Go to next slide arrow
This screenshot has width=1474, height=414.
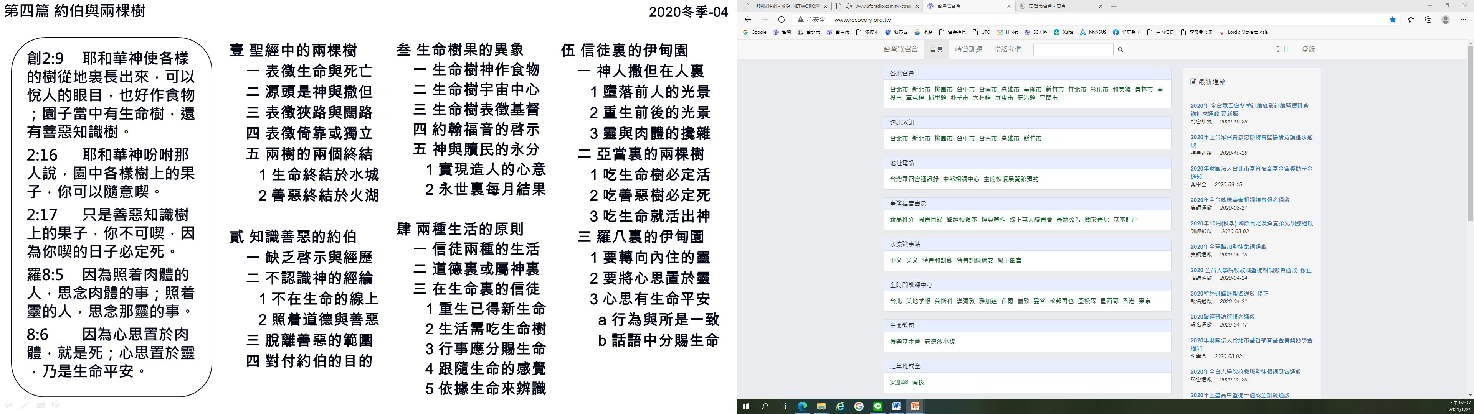click(56, 405)
